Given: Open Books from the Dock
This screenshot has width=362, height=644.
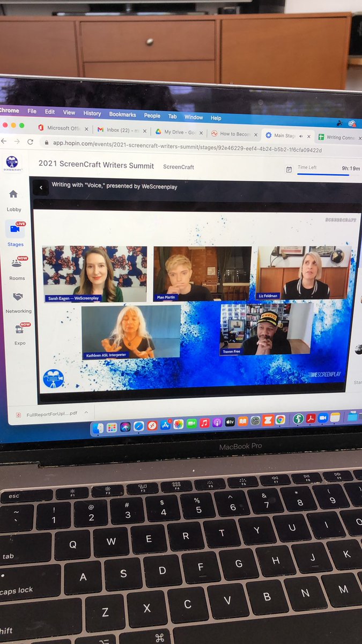Looking at the screenshot, I should click(243, 422).
